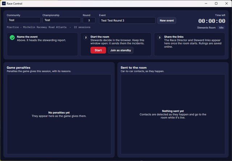Click the green checkmark icon
The height and width of the screenshot is (161, 232).
pyautogui.click(x=12, y=38)
